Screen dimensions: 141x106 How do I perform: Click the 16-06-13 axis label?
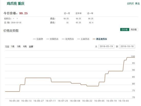tap(26, 101)
